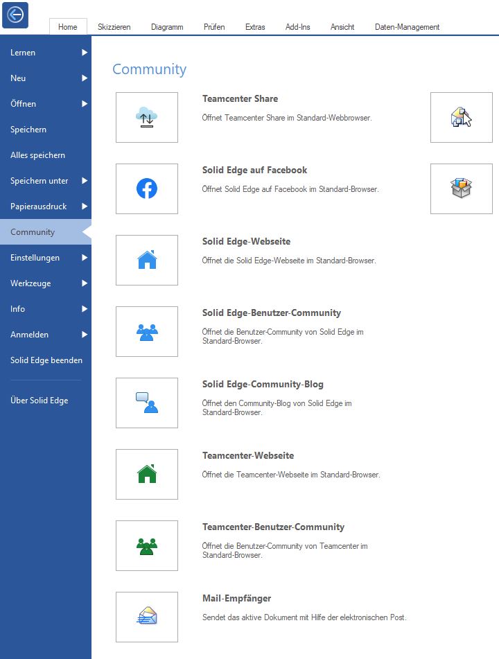Click the Teamcenter-Webseite title
This screenshot has width=499, height=659.
(248, 455)
